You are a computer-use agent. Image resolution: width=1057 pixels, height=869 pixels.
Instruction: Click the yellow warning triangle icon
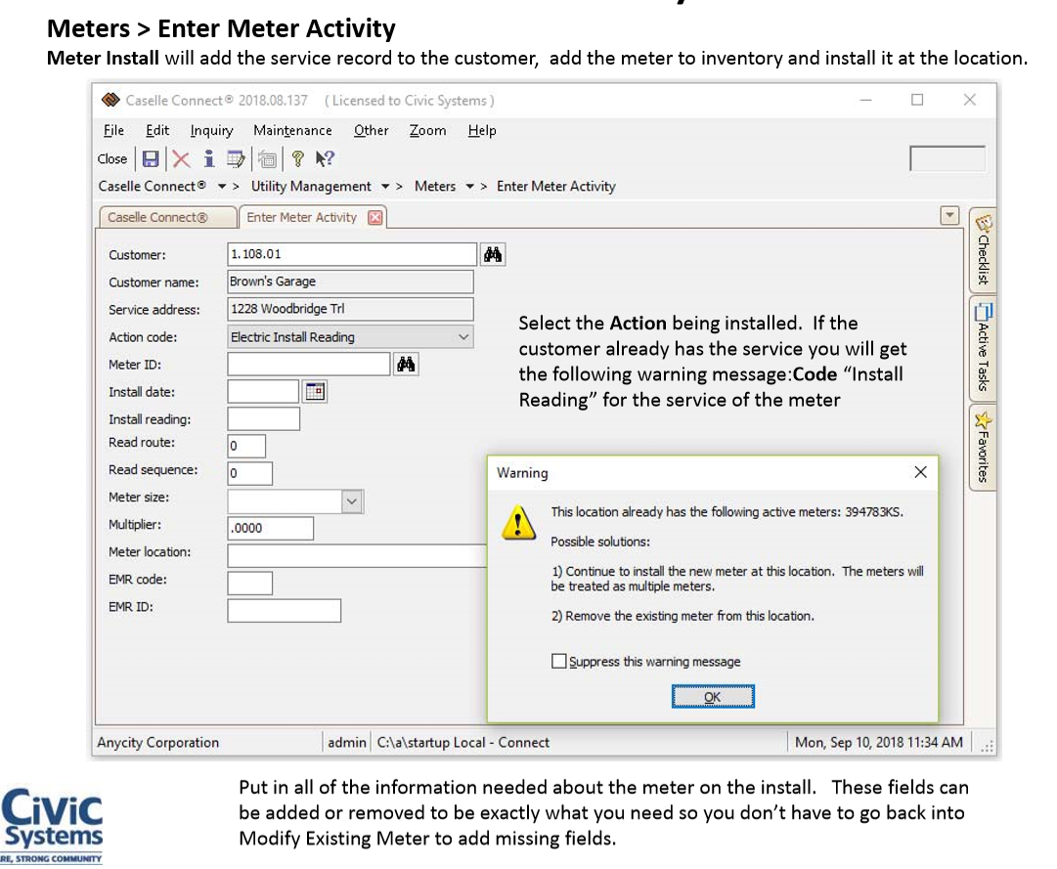point(518,523)
